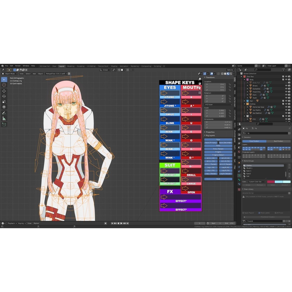
Task: Click the RetopoFlow help question-mark icon
Action: [x=69, y=74]
